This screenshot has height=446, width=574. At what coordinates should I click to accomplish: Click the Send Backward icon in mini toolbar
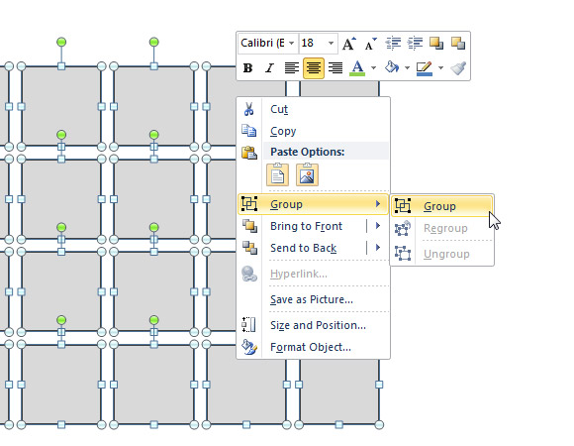pos(458,44)
